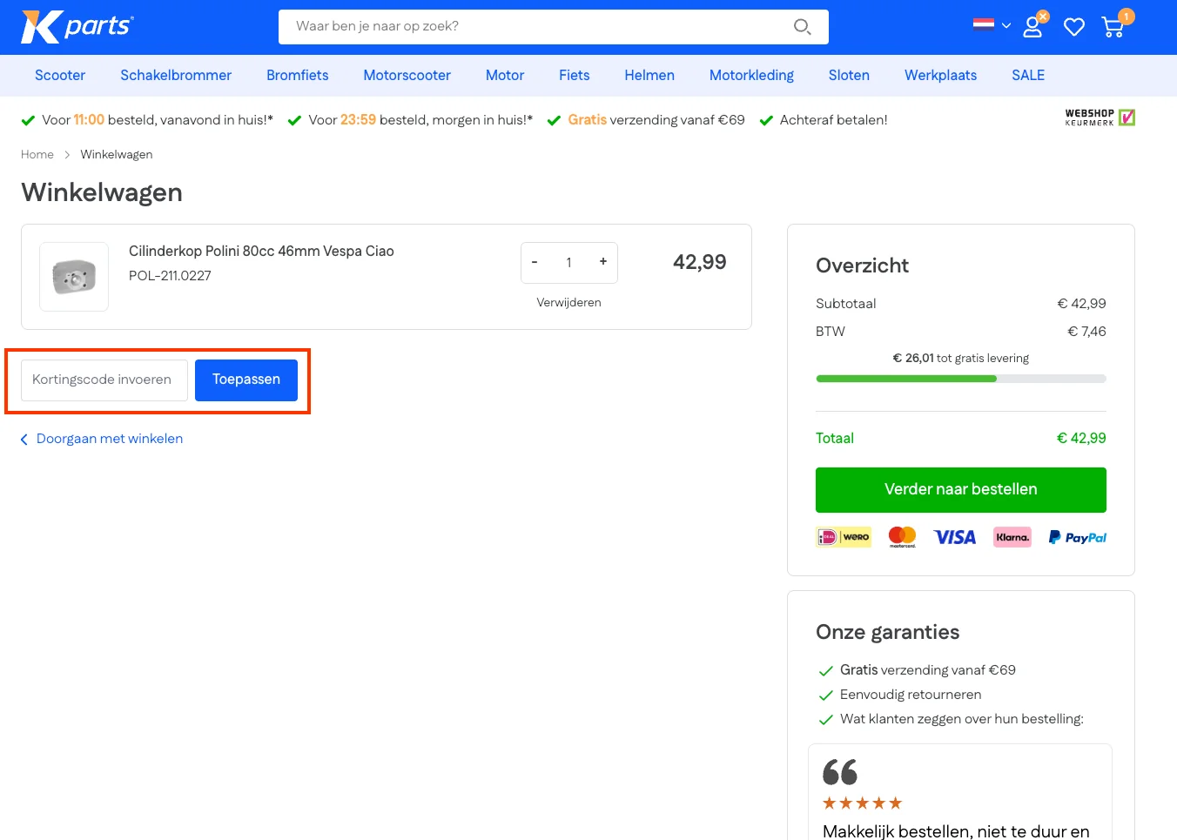
Task: Open the Scooter menu category
Action: pyautogui.click(x=60, y=76)
